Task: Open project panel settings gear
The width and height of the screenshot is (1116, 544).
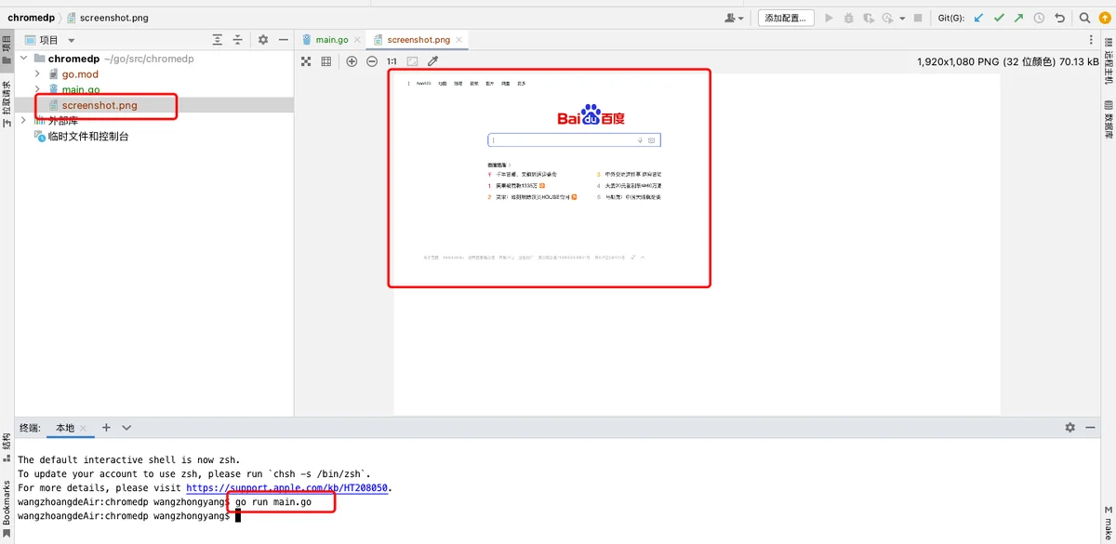Action: tap(263, 40)
